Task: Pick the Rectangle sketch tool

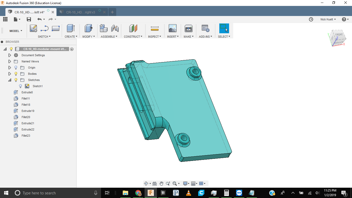Action: point(56,28)
